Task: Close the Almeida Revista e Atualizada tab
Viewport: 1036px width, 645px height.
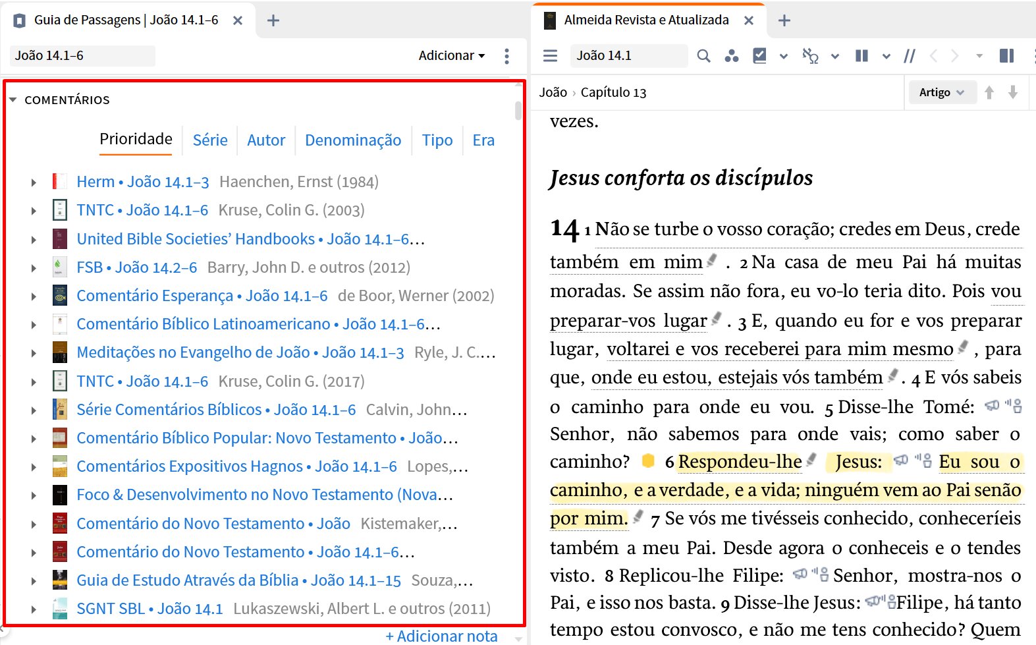Action: click(x=749, y=20)
